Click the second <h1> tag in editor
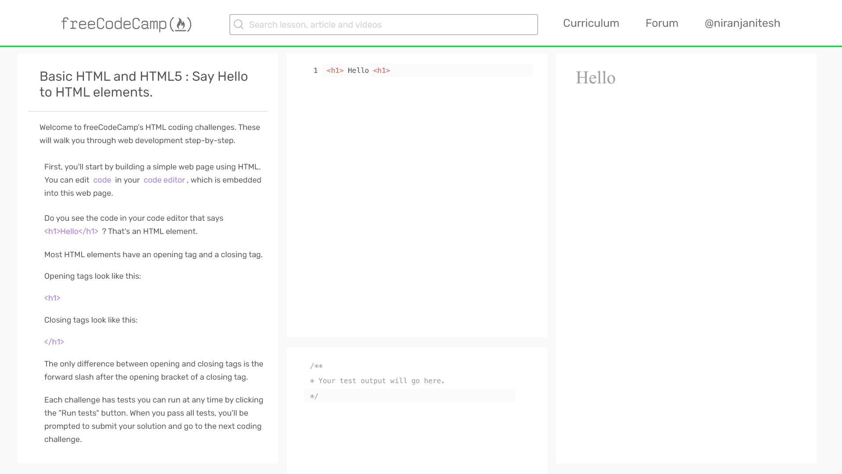Image resolution: width=842 pixels, height=474 pixels. click(x=381, y=71)
